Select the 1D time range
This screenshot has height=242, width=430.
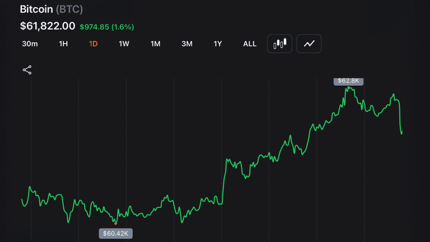[94, 44]
